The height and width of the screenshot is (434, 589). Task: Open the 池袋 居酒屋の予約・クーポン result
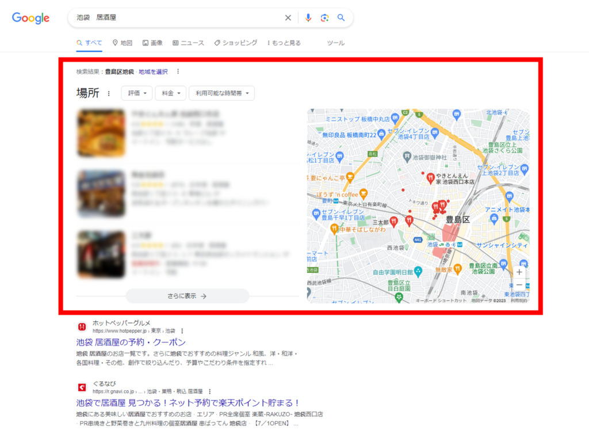tap(131, 342)
